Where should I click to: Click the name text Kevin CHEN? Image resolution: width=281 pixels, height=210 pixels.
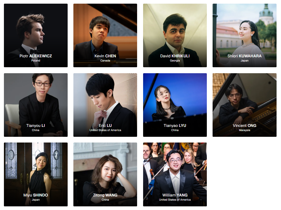(105, 56)
